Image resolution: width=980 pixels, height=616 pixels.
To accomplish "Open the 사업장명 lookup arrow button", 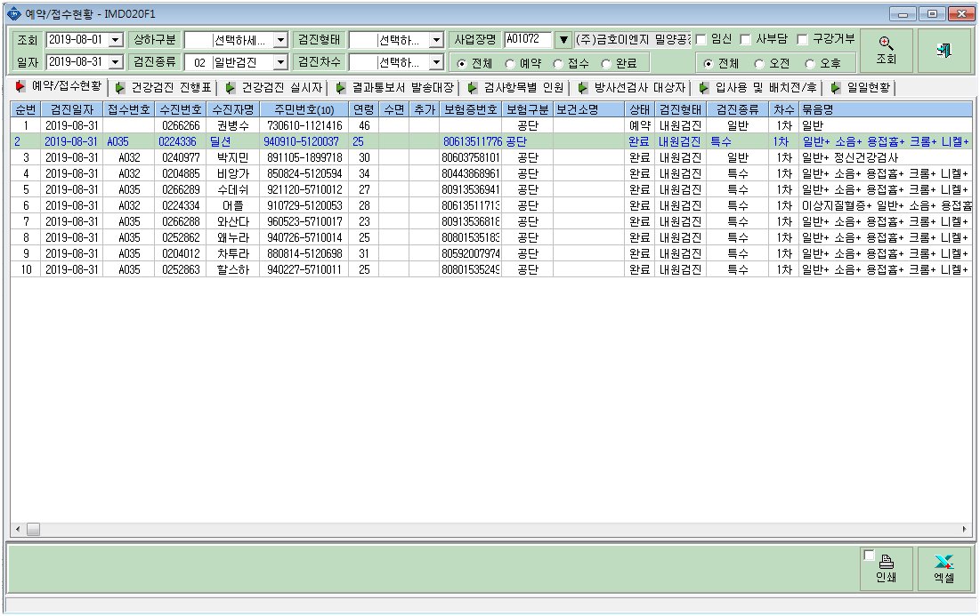I will [x=563, y=40].
